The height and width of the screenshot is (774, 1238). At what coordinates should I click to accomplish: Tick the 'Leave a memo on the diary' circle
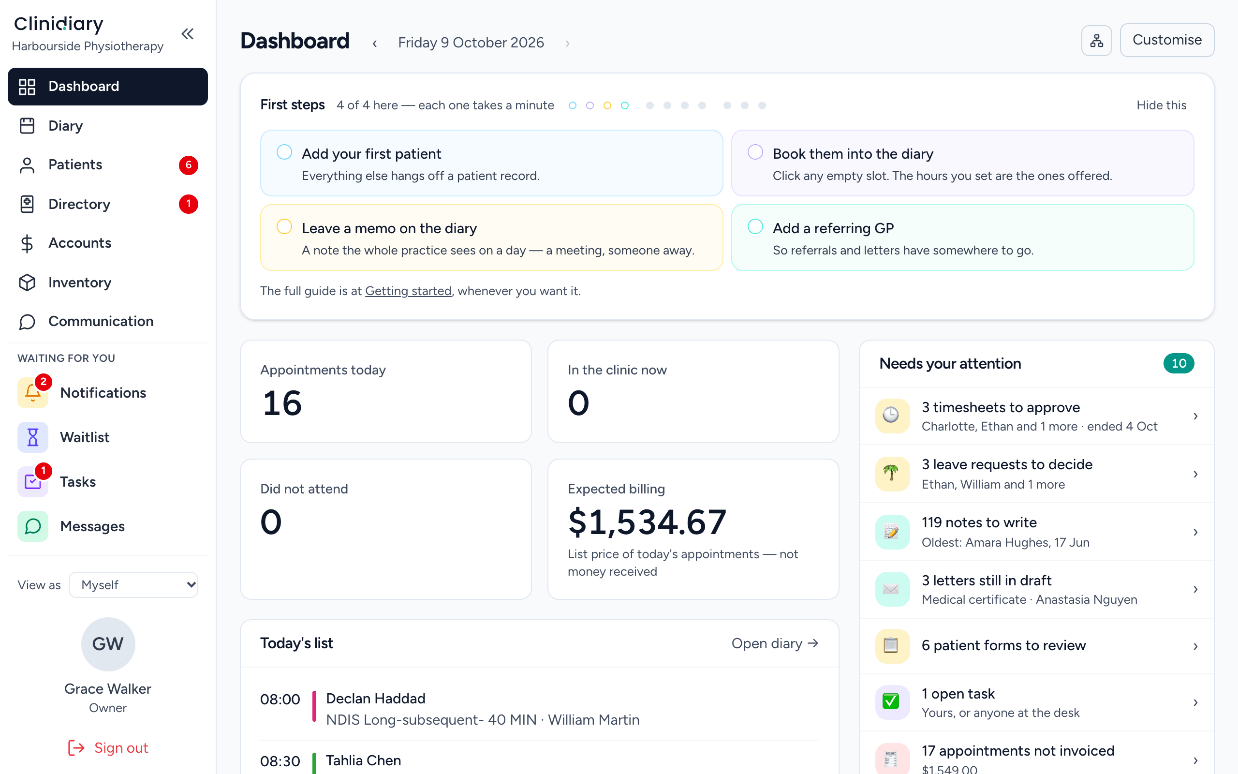(284, 226)
